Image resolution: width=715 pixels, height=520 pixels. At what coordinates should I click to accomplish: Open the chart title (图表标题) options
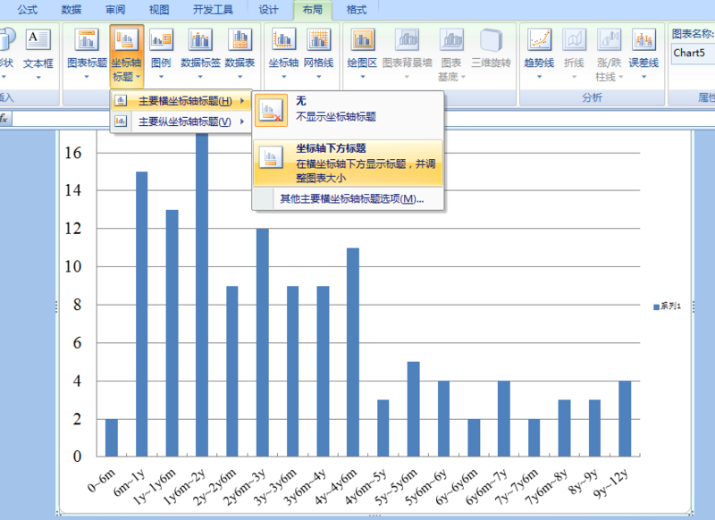click(x=87, y=54)
